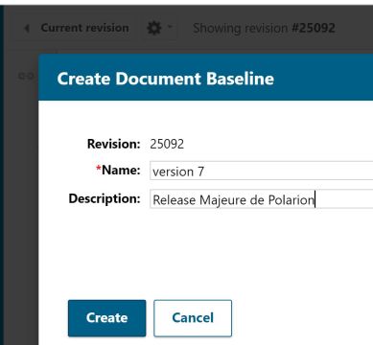Select the Current revision label
The height and width of the screenshot is (345, 373).
(84, 28)
